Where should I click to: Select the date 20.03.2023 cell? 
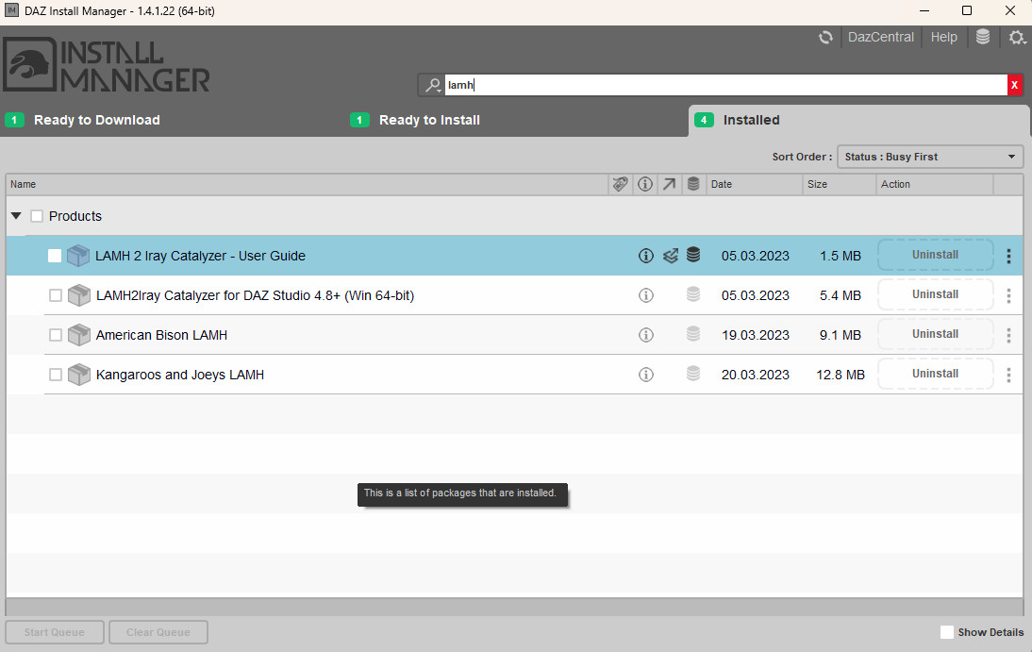755,375
